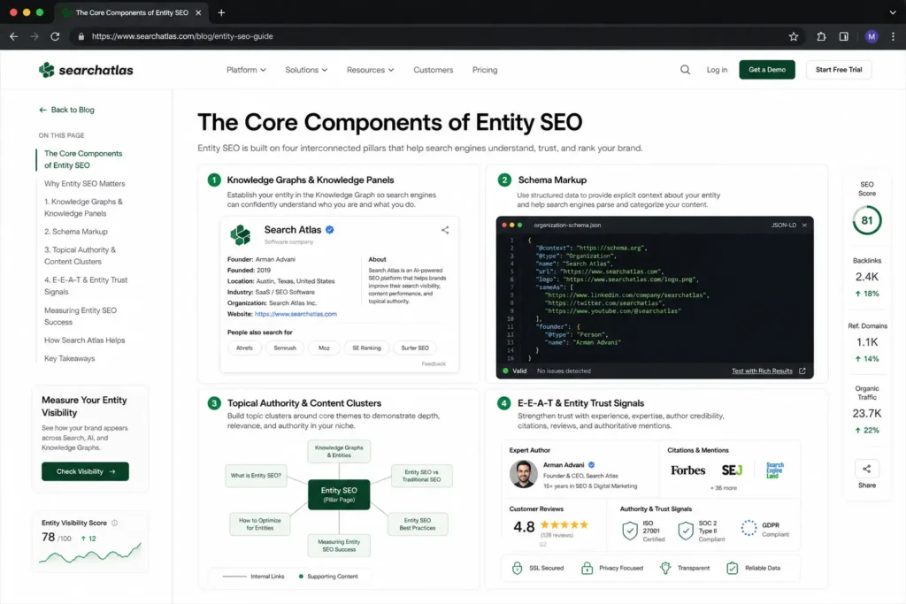Jump to How Search Atlas Helps section
906x604 pixels.
click(x=84, y=340)
